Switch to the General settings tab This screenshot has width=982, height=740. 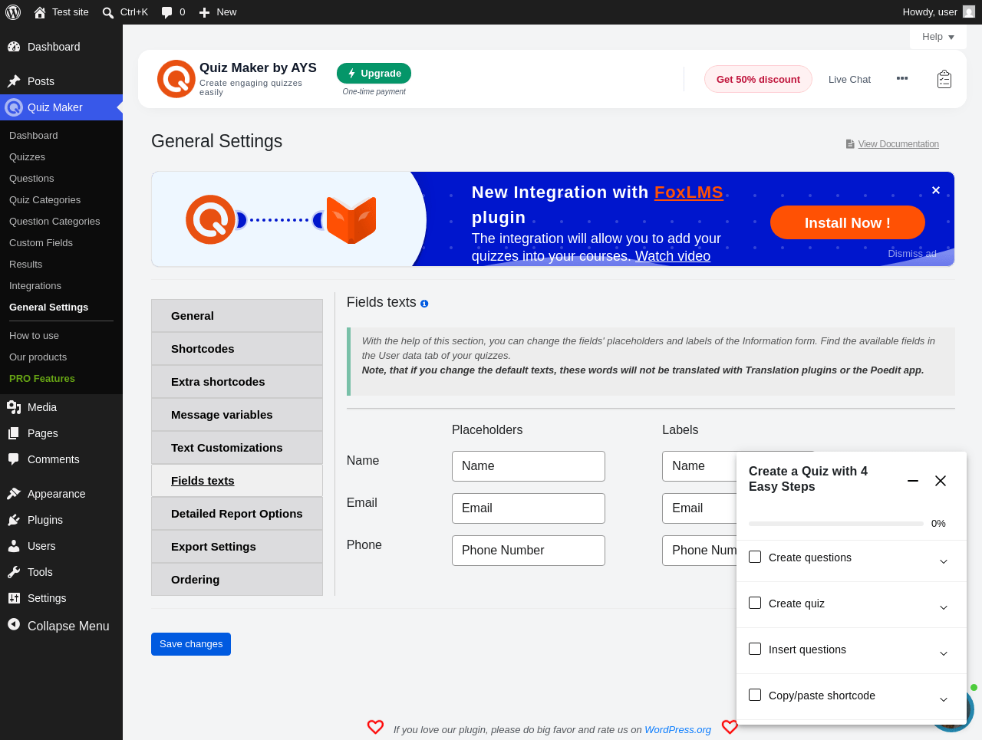[237, 316]
